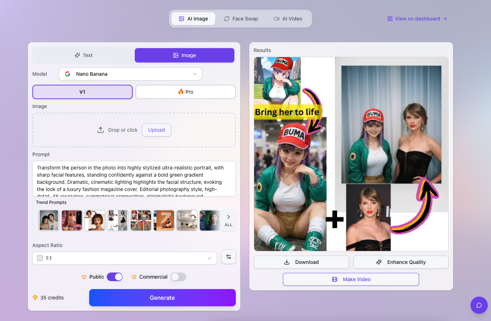Click the Face Swap camera-refresh icon
The width and height of the screenshot is (491, 321).
tap(226, 18)
